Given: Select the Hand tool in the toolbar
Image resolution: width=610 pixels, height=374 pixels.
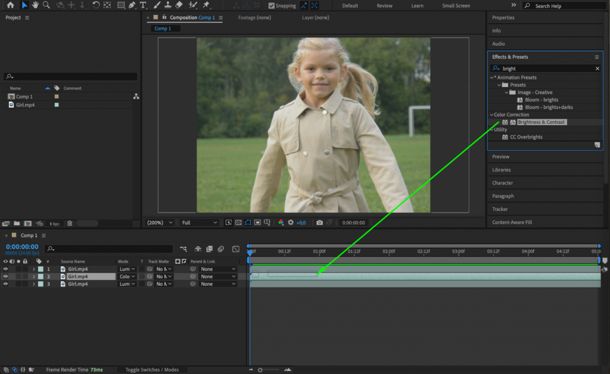Looking at the screenshot, I should pyautogui.click(x=36, y=6).
